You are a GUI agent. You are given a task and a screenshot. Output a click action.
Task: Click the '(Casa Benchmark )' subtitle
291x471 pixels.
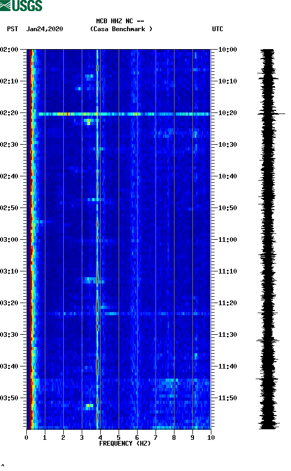(121, 29)
